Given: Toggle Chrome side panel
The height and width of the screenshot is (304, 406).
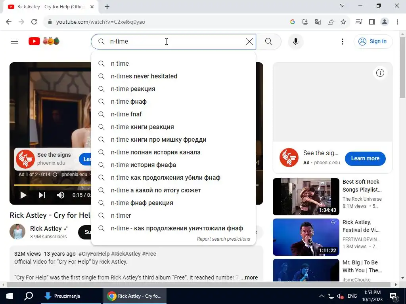Looking at the screenshot, I should click(372, 22).
